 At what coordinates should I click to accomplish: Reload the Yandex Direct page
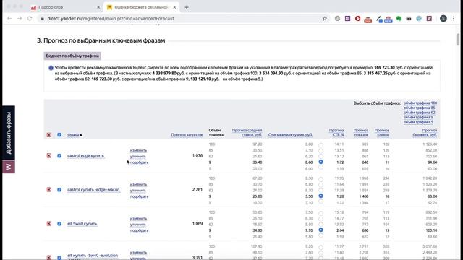coord(30,18)
